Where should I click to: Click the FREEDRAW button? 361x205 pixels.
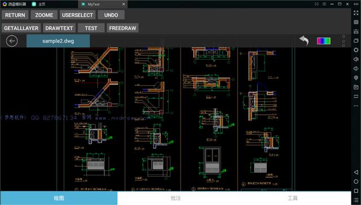pyautogui.click(x=122, y=28)
